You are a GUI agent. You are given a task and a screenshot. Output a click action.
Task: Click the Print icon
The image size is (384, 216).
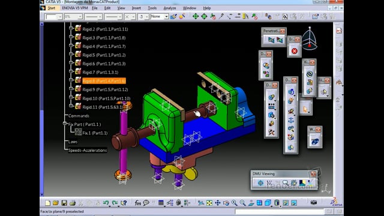(73, 203)
